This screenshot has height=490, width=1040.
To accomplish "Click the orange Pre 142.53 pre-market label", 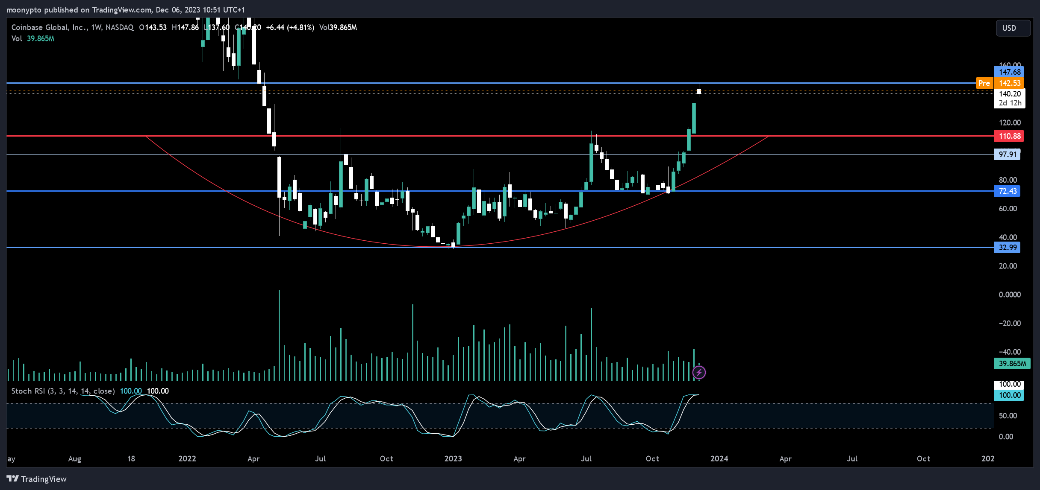I will [1000, 83].
